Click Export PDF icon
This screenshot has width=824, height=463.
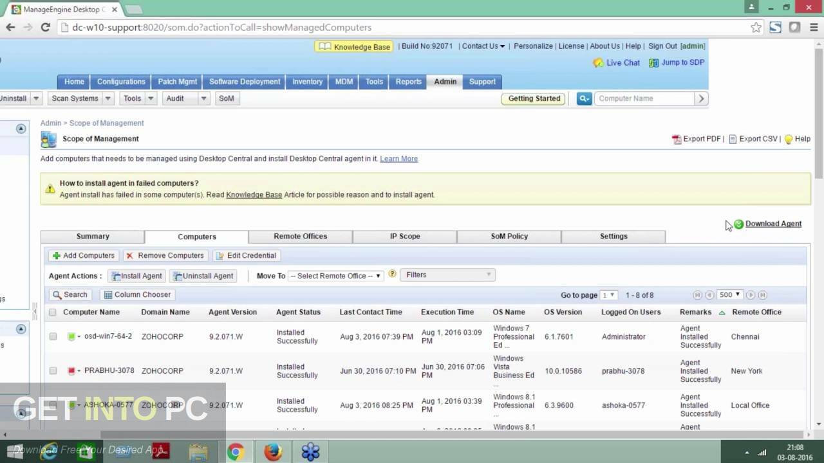(677, 139)
